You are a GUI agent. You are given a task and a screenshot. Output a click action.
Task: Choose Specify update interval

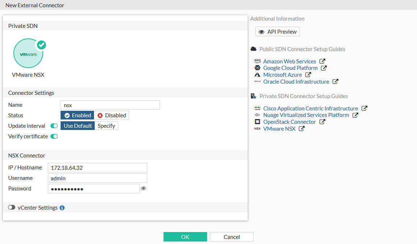106,126
